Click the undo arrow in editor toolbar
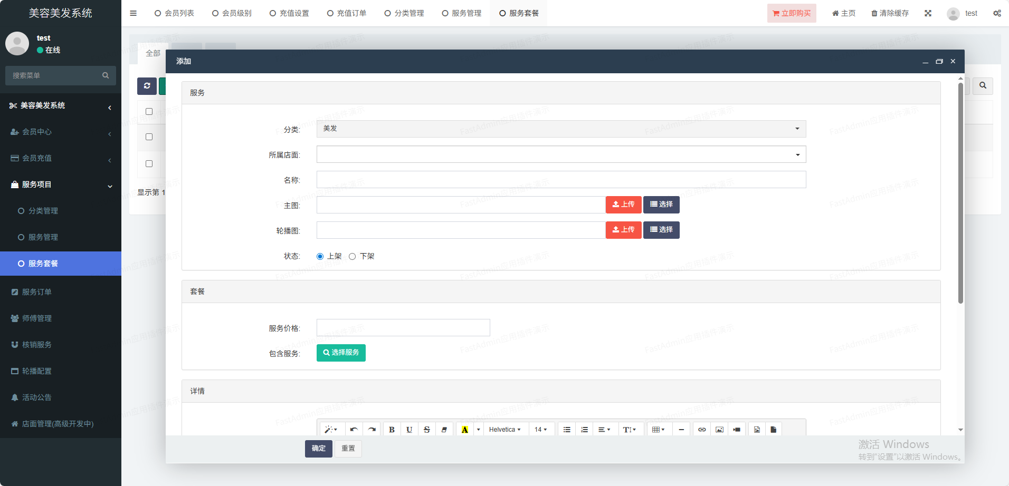The image size is (1009, 486). tap(354, 430)
